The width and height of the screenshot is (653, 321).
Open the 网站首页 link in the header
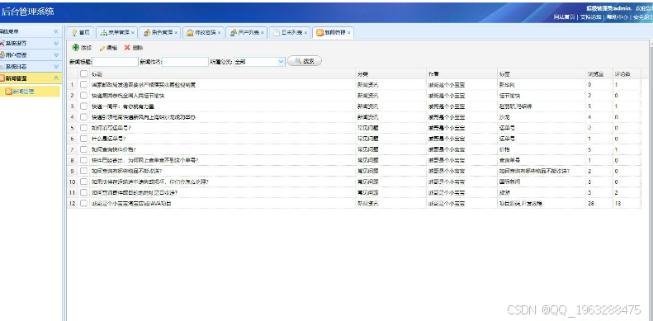(565, 17)
